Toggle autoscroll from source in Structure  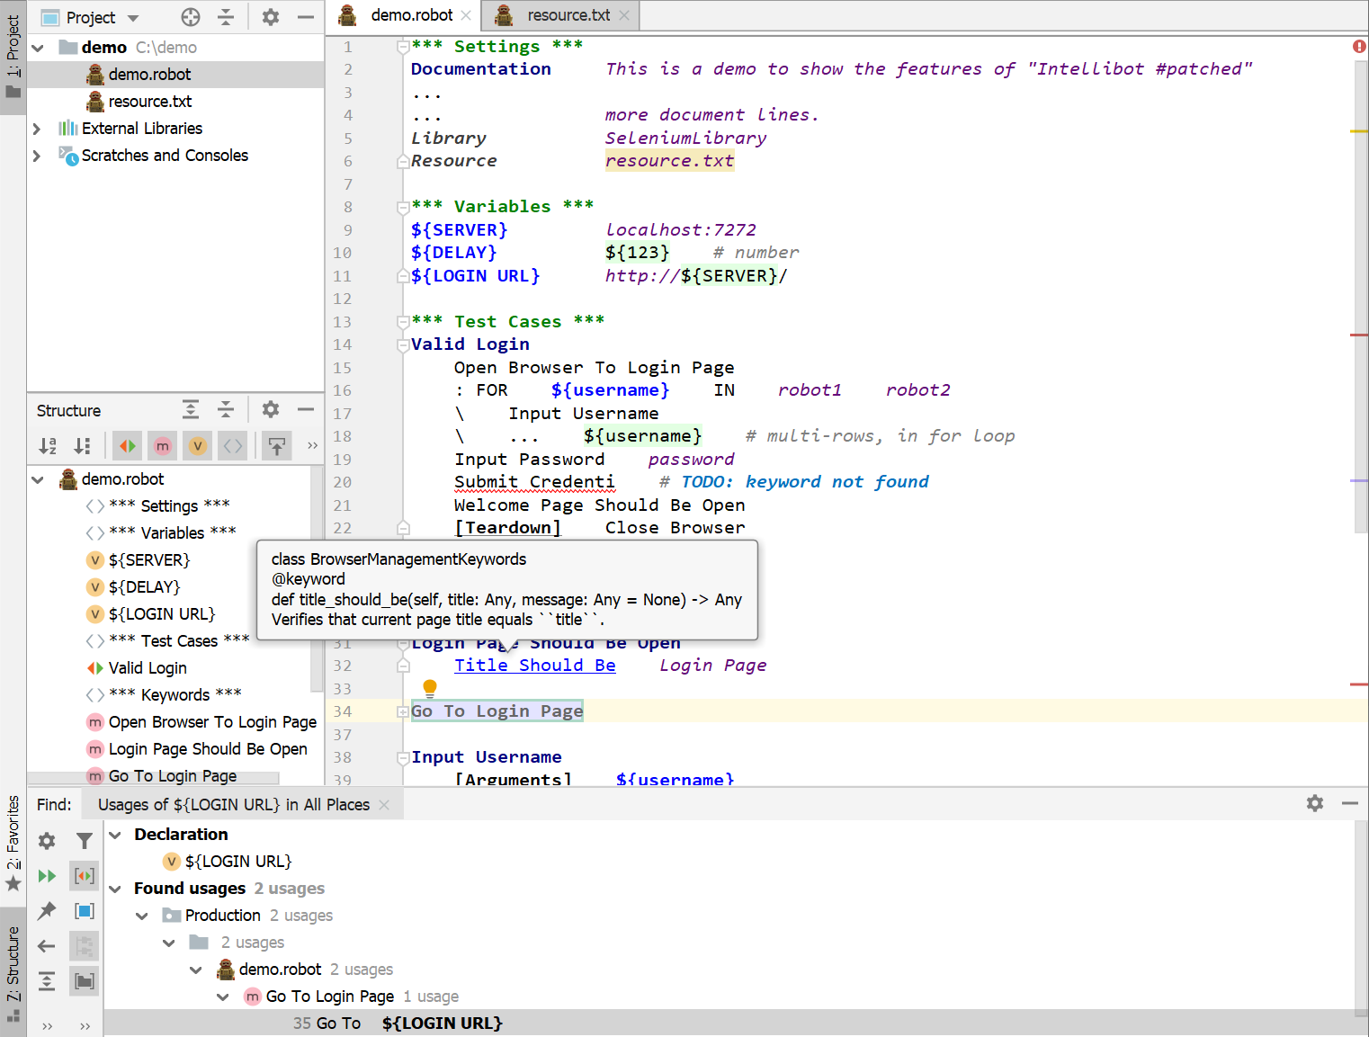point(277,445)
